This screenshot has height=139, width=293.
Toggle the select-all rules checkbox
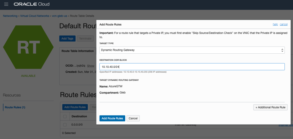click(65, 116)
